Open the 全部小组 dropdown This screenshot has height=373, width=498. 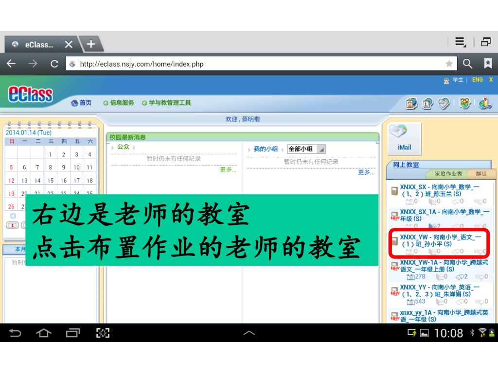(x=306, y=149)
